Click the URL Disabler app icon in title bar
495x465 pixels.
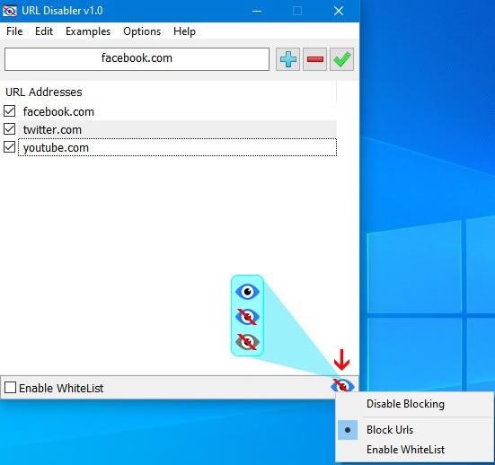tap(10, 11)
